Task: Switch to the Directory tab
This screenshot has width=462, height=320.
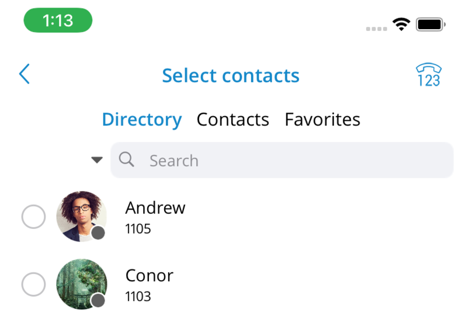Action: pyautogui.click(x=142, y=120)
